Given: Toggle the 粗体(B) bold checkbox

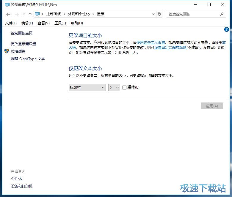Looking at the screenshot, I should (x=124, y=87).
